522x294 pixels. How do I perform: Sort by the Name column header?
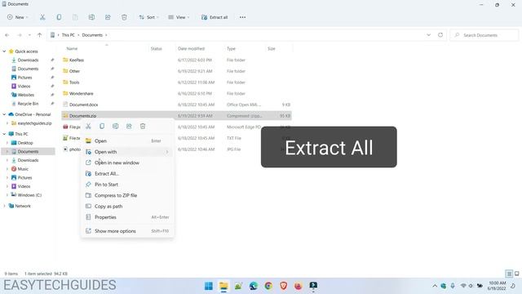coord(72,49)
